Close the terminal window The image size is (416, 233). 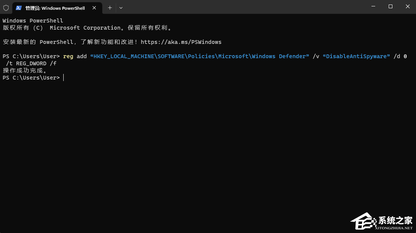tap(407, 7)
